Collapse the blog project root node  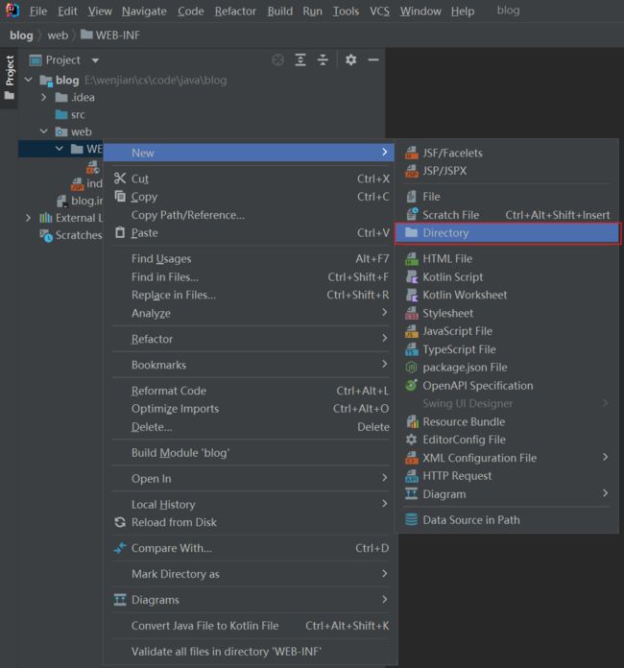(29, 80)
